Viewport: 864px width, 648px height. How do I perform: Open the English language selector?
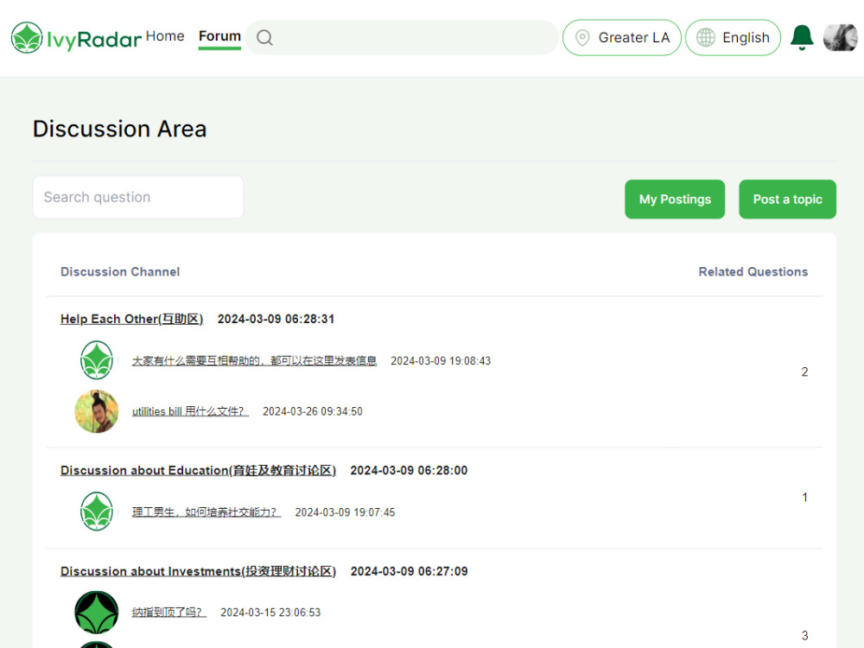point(733,37)
